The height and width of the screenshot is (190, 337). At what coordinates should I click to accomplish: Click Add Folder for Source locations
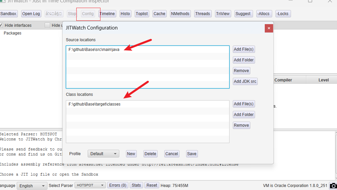pos(244,60)
